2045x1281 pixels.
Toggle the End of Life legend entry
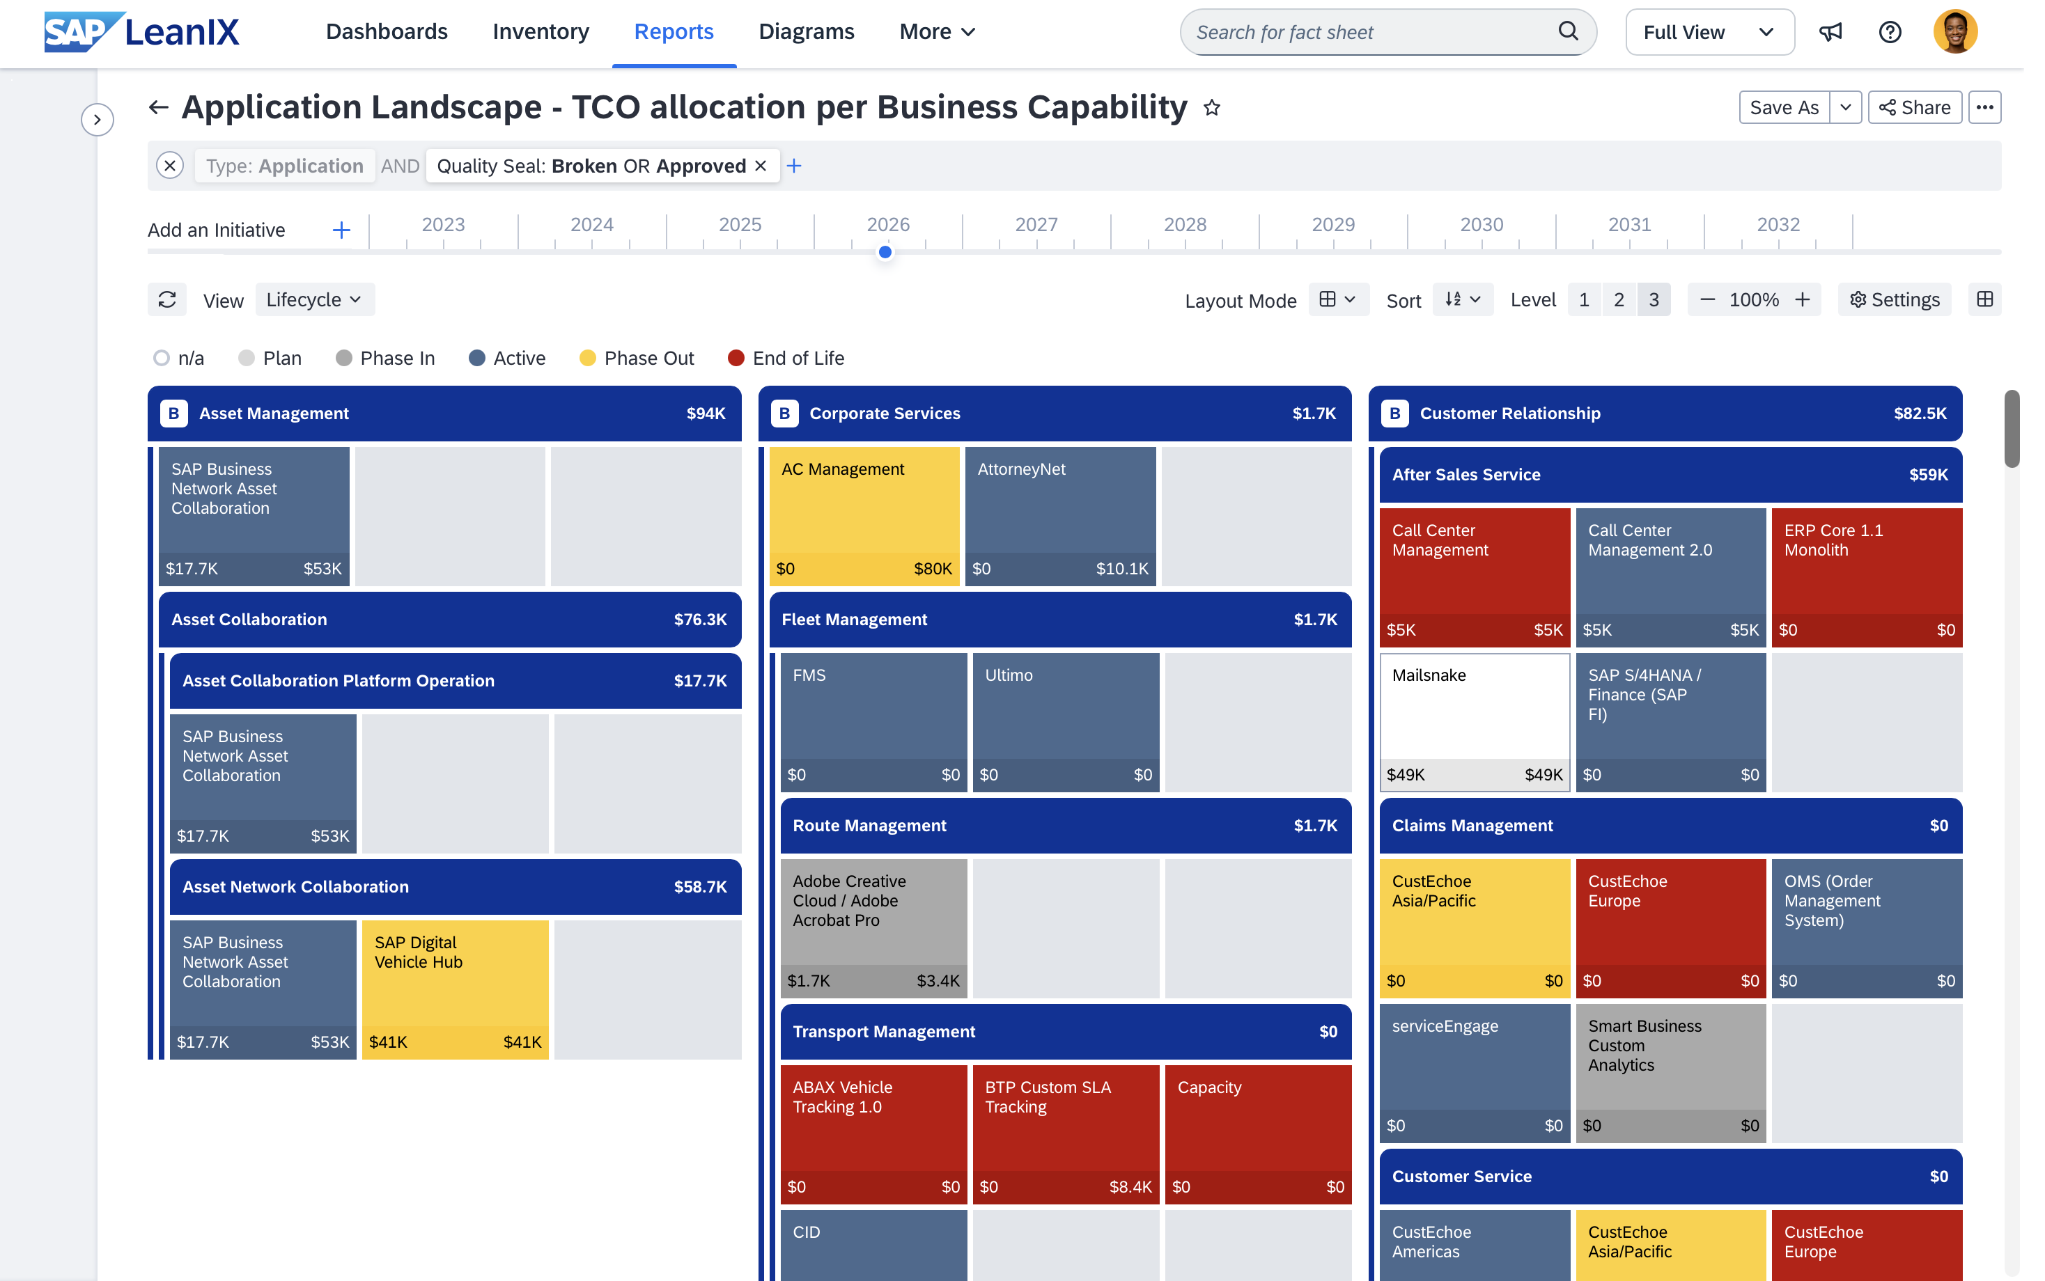pos(786,359)
